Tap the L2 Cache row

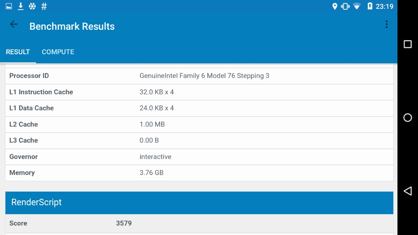(199, 124)
